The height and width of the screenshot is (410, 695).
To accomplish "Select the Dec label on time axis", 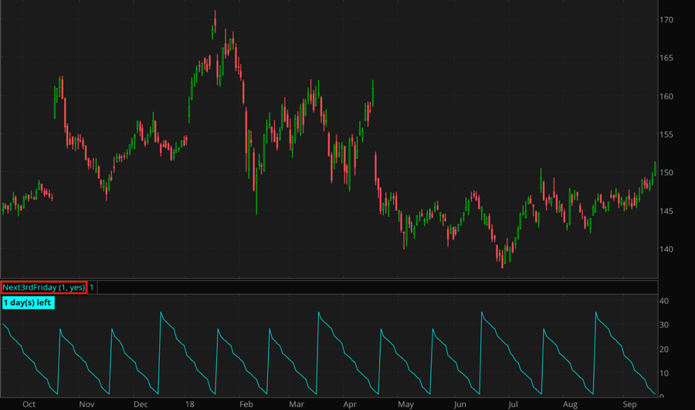I will 141,404.
